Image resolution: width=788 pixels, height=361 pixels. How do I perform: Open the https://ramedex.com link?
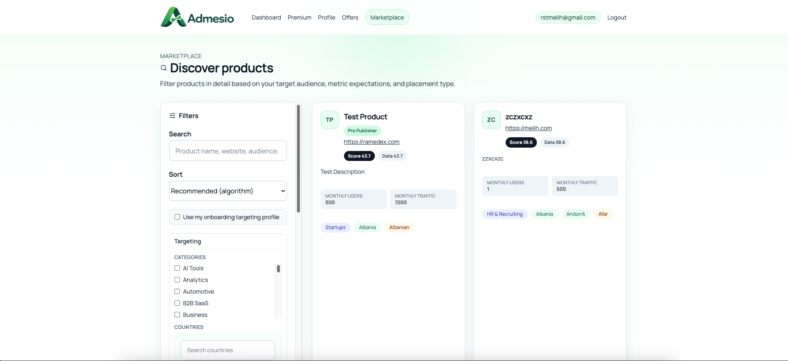372,142
